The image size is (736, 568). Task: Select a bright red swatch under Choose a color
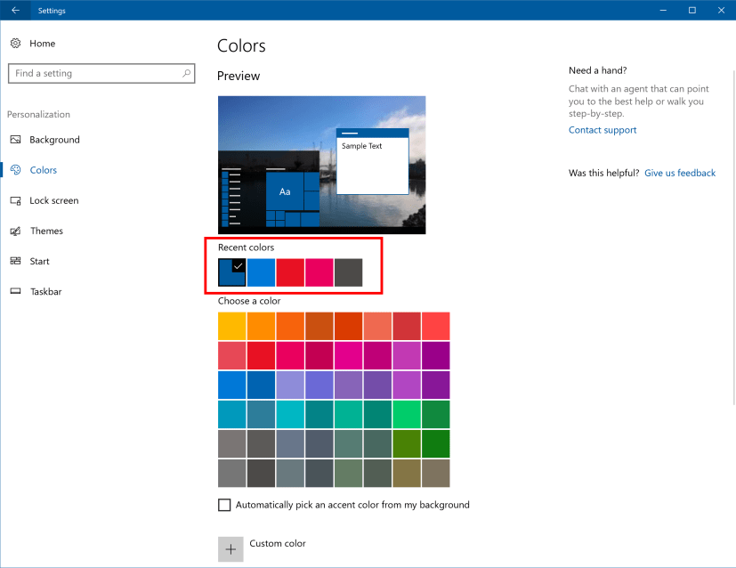pos(260,354)
